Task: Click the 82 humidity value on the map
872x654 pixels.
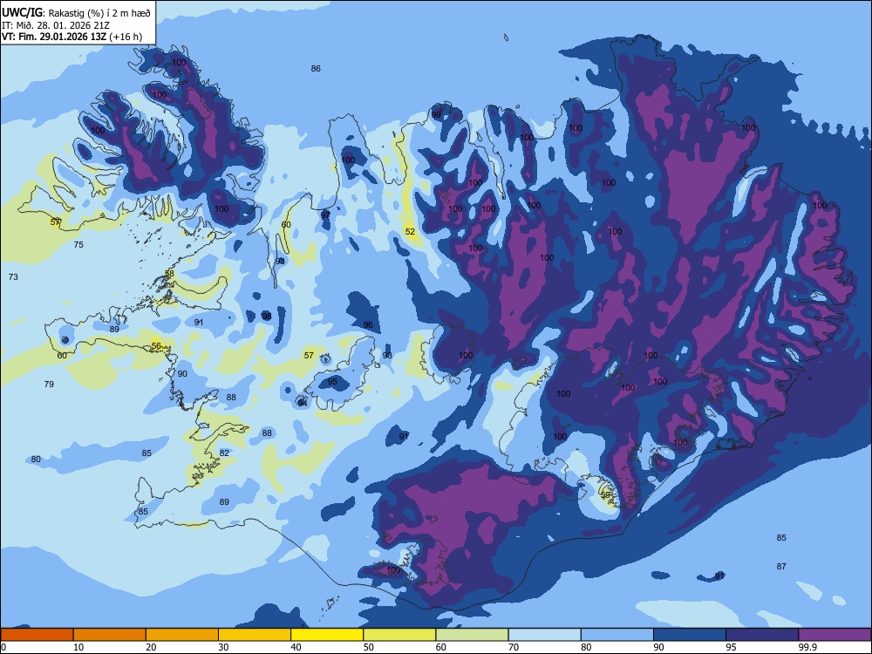Action: 224,453
